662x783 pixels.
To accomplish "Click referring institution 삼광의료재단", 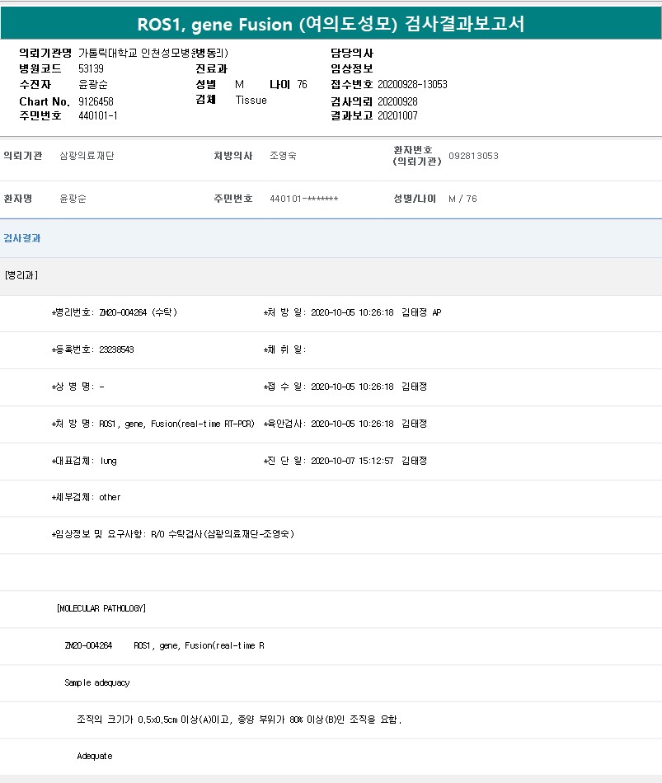I will coord(87,156).
